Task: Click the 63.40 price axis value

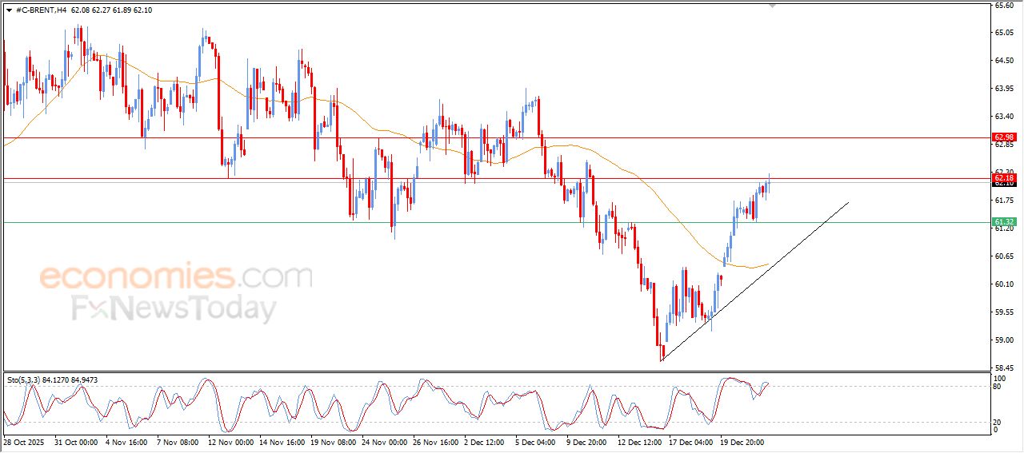Action: (x=1004, y=117)
